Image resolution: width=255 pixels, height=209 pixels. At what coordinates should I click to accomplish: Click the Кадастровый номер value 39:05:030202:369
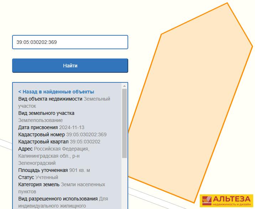pos(86,134)
